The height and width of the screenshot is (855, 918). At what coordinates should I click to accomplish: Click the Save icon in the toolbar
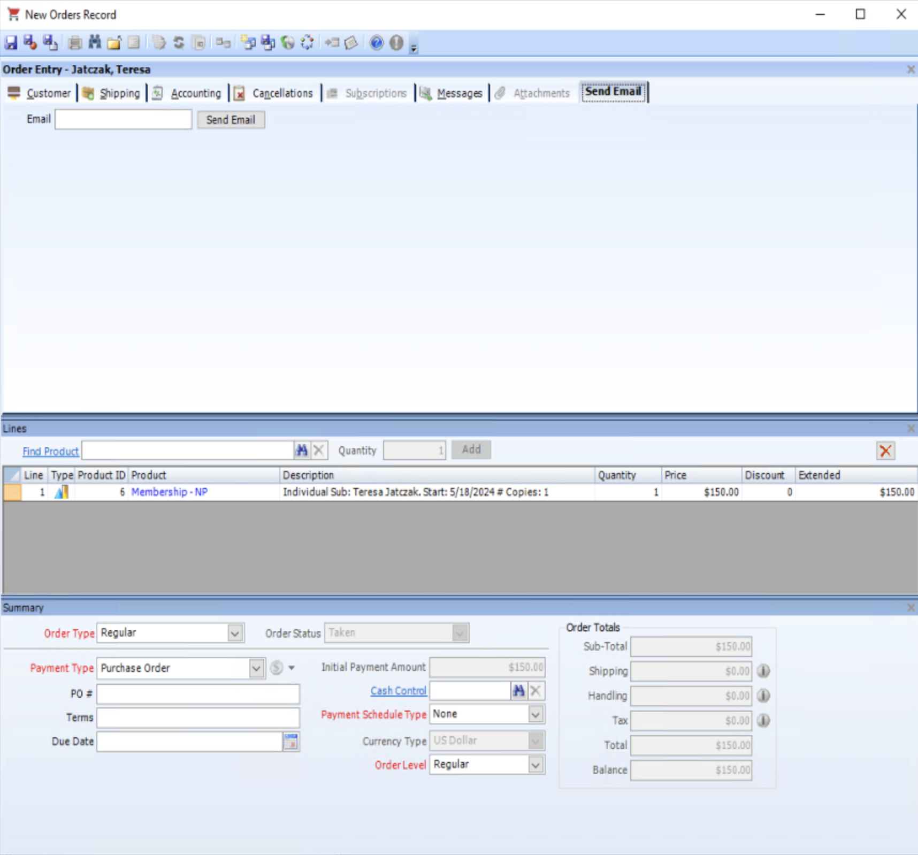[11, 43]
